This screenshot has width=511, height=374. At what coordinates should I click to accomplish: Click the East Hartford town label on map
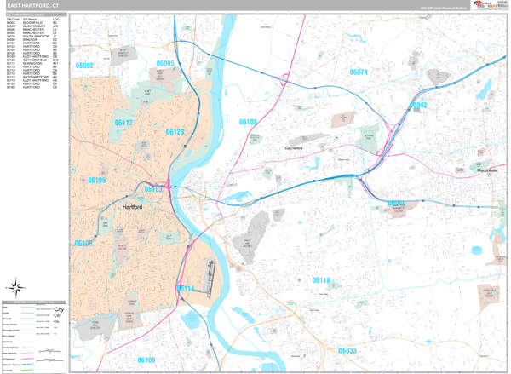295,147
